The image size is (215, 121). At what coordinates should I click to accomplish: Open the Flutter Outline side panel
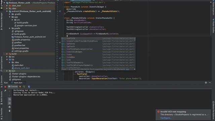point(213,26)
